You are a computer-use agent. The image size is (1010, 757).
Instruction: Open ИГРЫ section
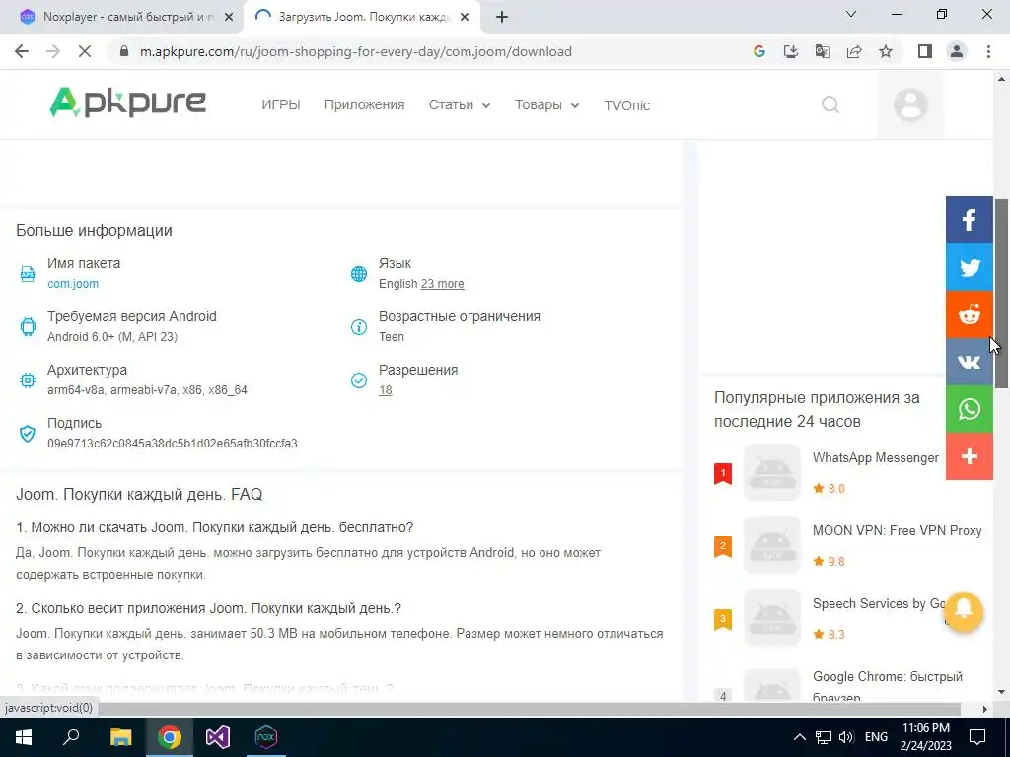(281, 104)
